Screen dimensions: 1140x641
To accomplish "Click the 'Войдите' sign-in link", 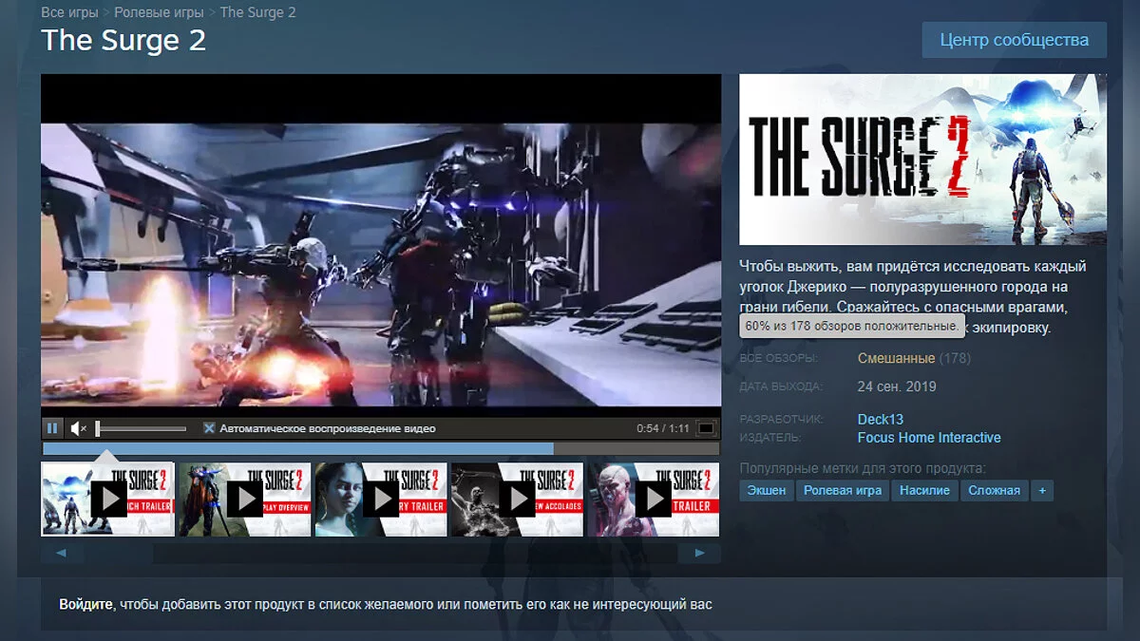I will (x=86, y=604).
